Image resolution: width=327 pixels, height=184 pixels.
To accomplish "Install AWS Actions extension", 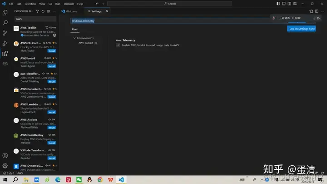I will pyautogui.click(x=51, y=128).
